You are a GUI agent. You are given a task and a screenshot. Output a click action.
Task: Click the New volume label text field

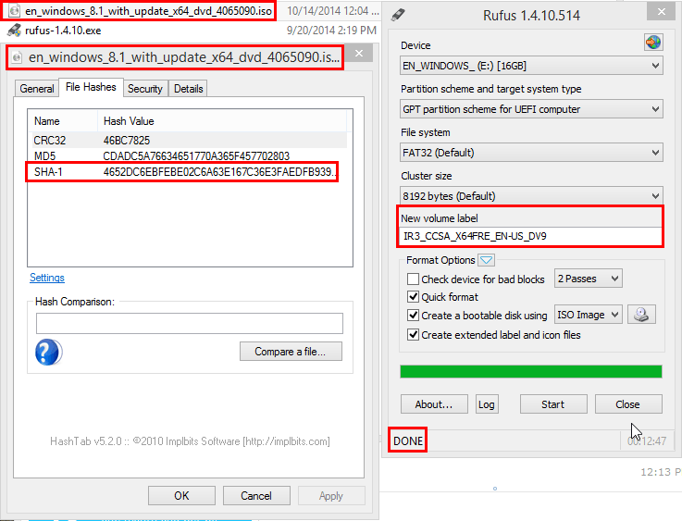tap(529, 236)
